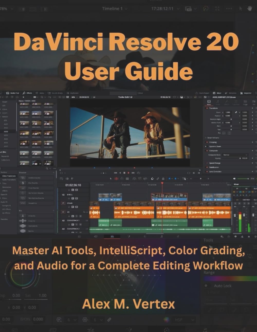Image resolution: width=257 pixels, height=332 pixels.
Task: Open timeline zoom magnifier options
Action: (x=184, y=178)
